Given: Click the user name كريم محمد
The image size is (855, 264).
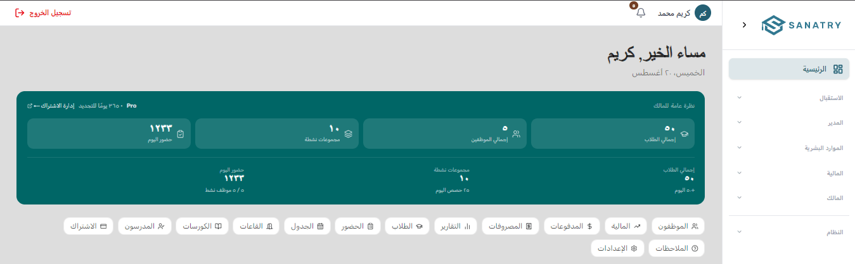Looking at the screenshot, I should 674,13.
